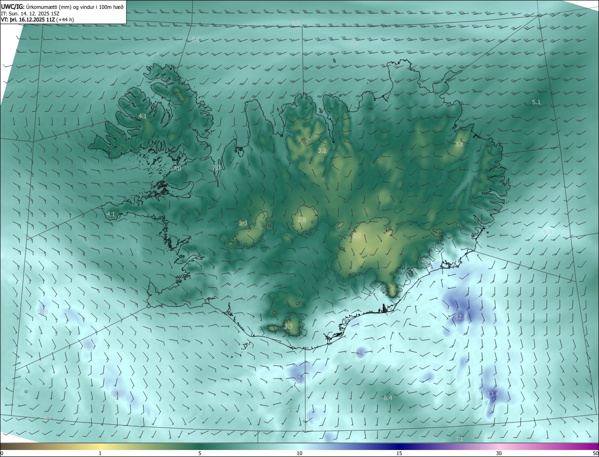
Task: Click the 6.4 value label
Action: coord(388,398)
